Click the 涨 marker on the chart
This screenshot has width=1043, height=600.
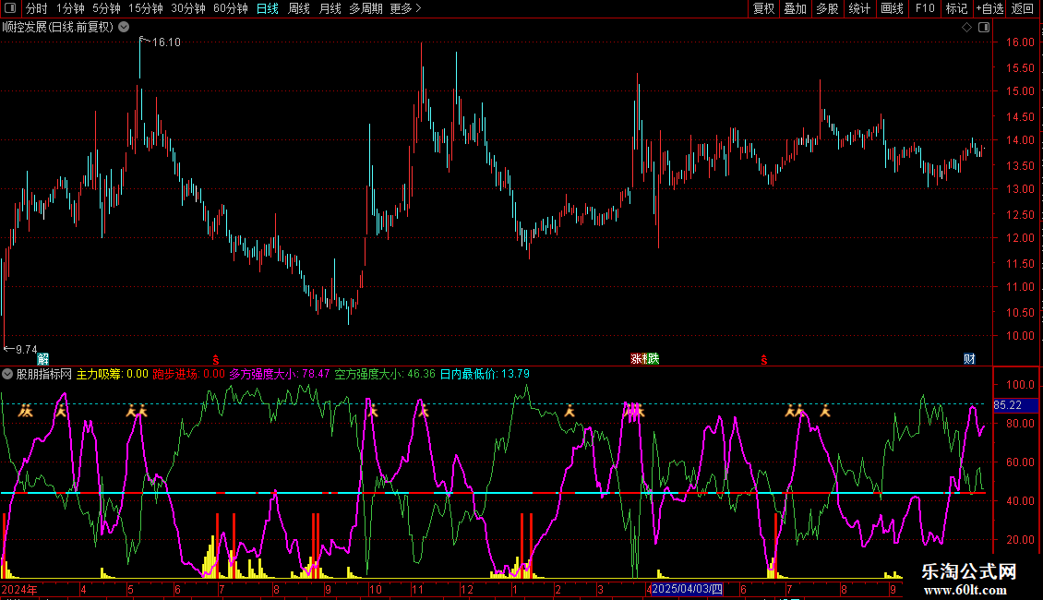point(638,359)
